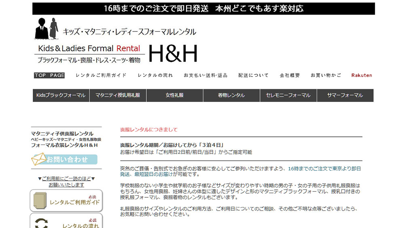Image resolution: width=406 pixels, height=228 pixels.
Task: Select the 女性礼服 category tab
Action: click(x=175, y=95)
